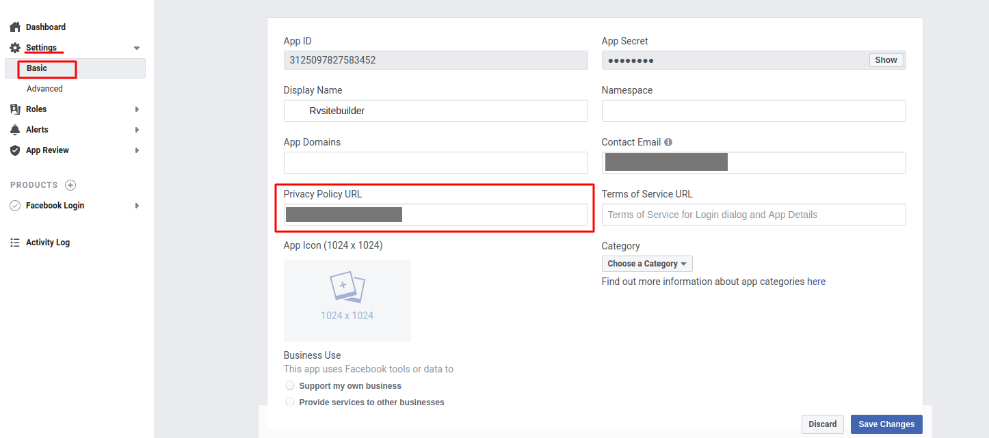The image size is (989, 438).
Task: Click the Facebook Login checkmark icon
Action: point(15,206)
